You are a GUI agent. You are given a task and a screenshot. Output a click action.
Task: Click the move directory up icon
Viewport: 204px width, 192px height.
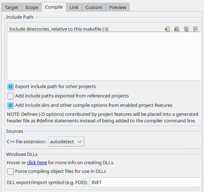[x=195, y=29]
